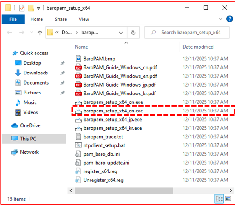Image resolution: width=235 pixels, height=205 pixels.
Task: Go forward with the Forward arrow
Action: [x=22, y=33]
